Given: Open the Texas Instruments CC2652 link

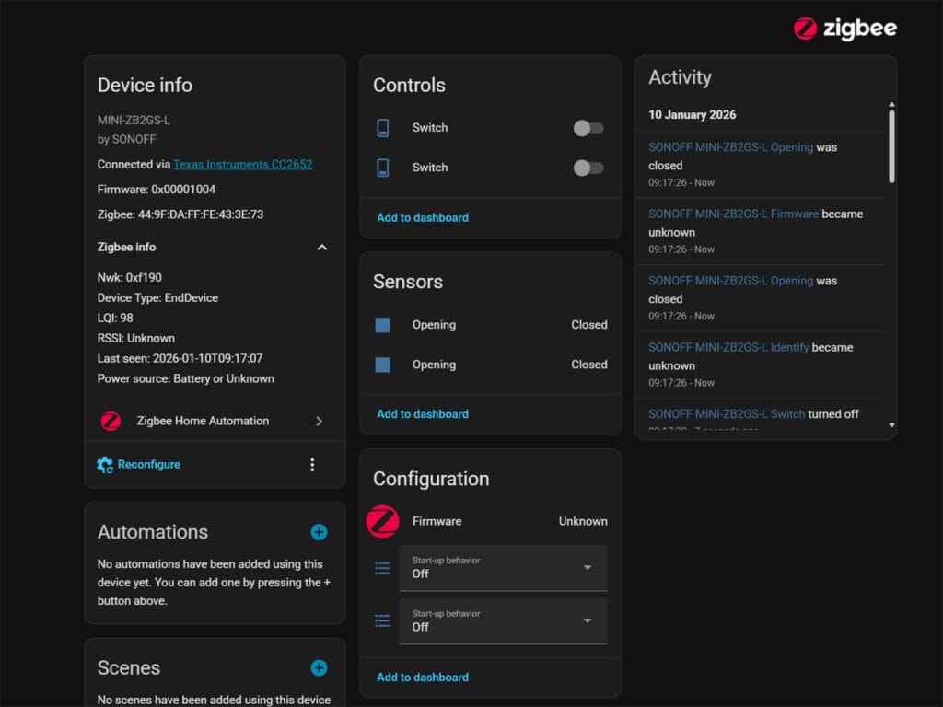Looking at the screenshot, I should click(x=242, y=165).
